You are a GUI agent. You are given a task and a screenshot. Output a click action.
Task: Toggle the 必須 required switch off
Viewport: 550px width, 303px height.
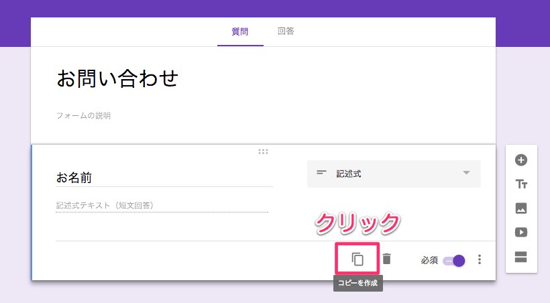click(454, 261)
